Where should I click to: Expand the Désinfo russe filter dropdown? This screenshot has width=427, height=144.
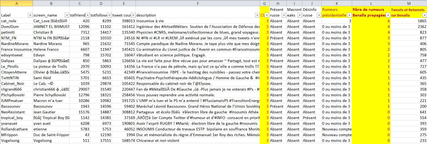[x=319, y=15]
